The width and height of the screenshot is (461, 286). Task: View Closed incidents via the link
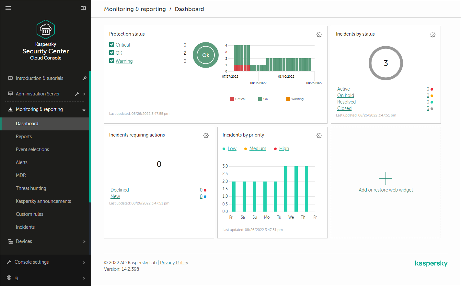(344, 108)
